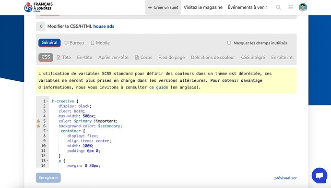Collapse the fold arrow on line 7
This screenshot has height=188, width=331.
click(47, 131)
